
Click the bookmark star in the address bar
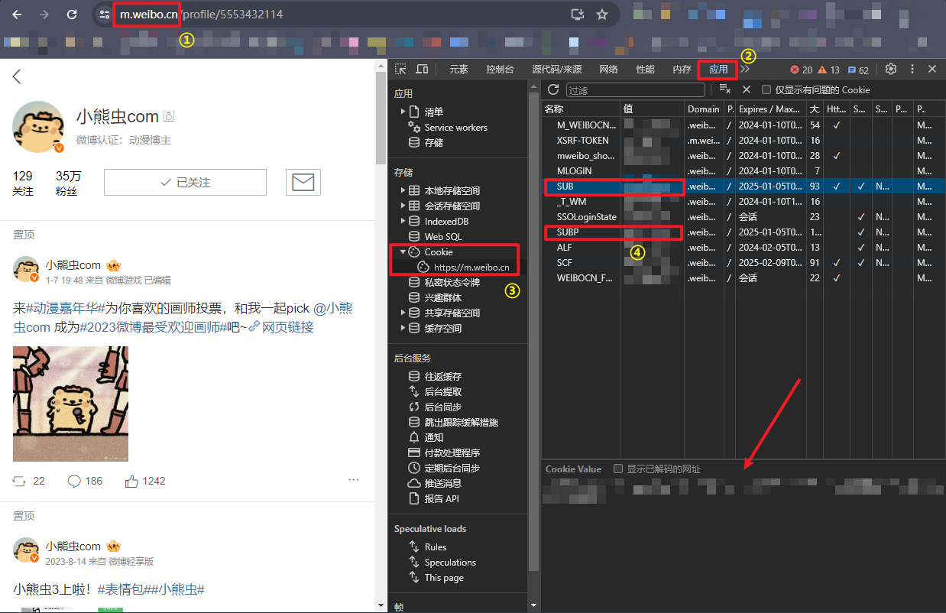point(601,14)
